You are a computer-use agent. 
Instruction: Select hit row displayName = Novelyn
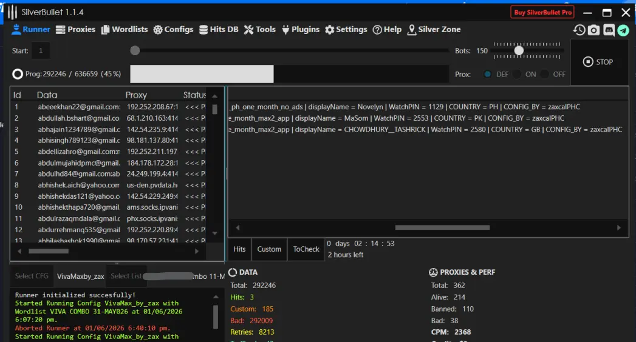point(428,107)
